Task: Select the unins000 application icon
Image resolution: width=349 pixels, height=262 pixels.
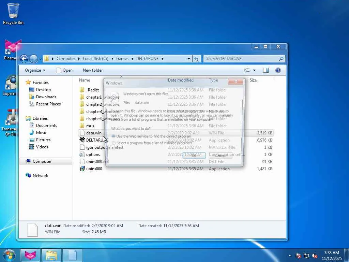Action: [x=82, y=169]
